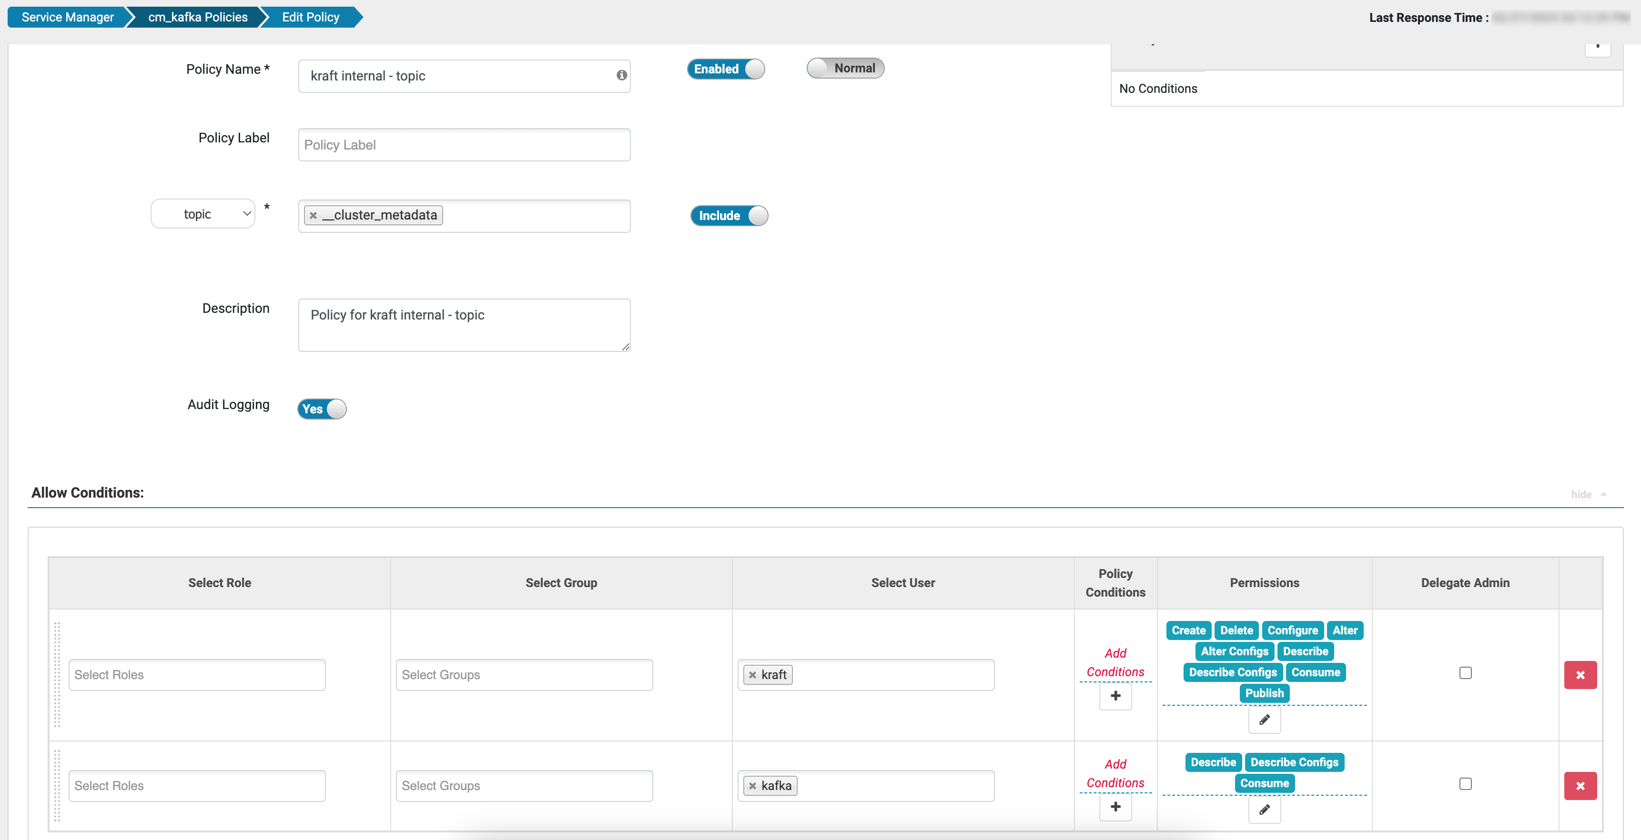Delete the kafka allow condition row
1641x840 pixels.
1580,786
